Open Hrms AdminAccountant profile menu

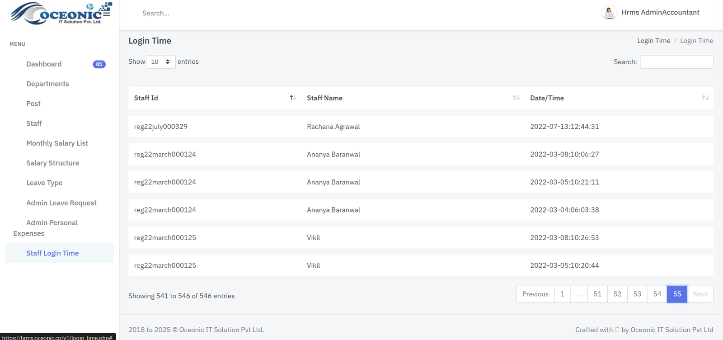pos(660,13)
